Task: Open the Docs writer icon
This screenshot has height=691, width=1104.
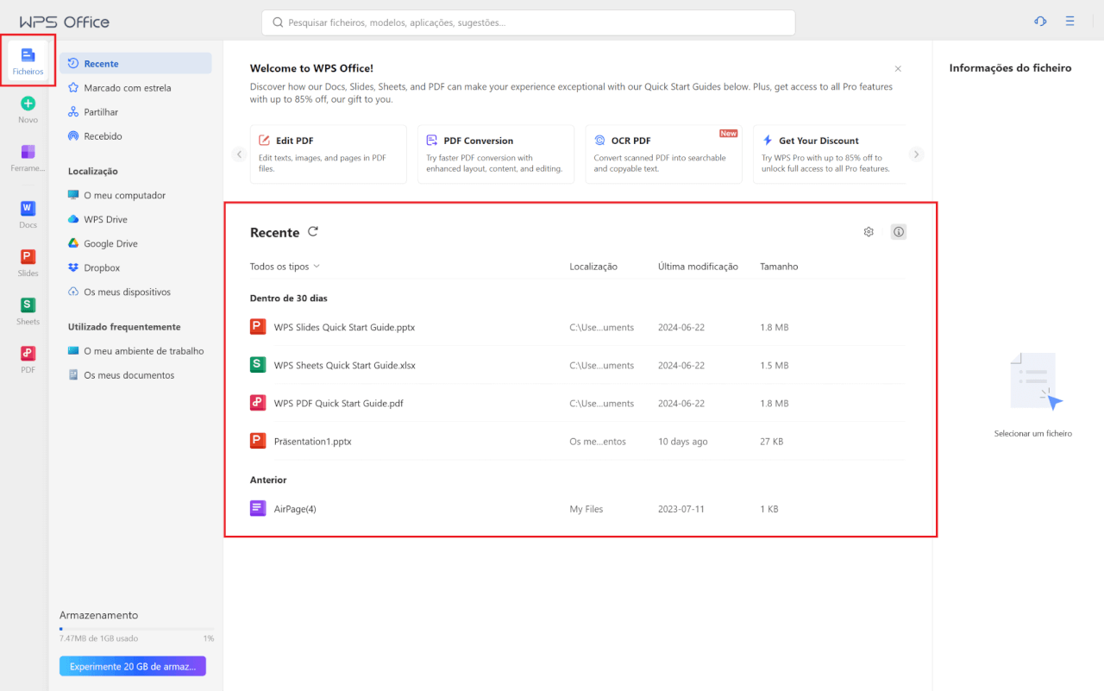Action: 28,208
